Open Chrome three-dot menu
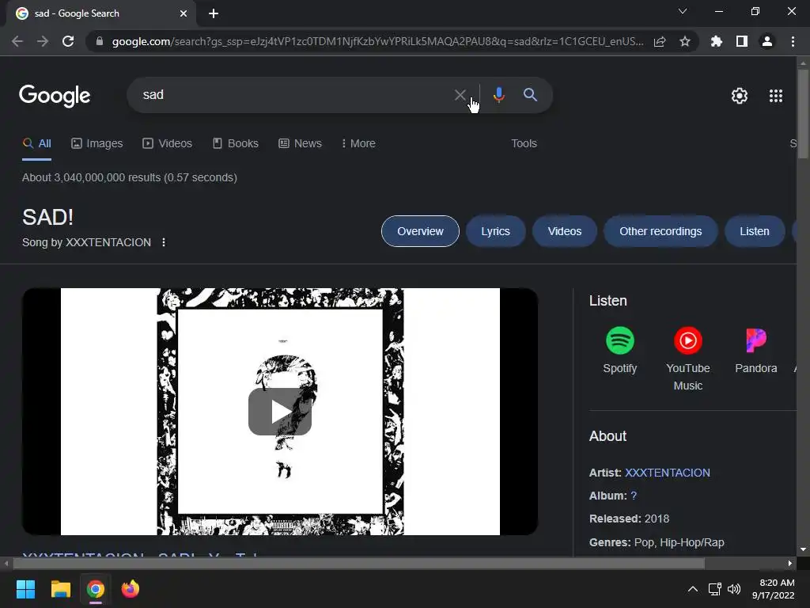Image resolution: width=810 pixels, height=608 pixels. click(x=793, y=41)
